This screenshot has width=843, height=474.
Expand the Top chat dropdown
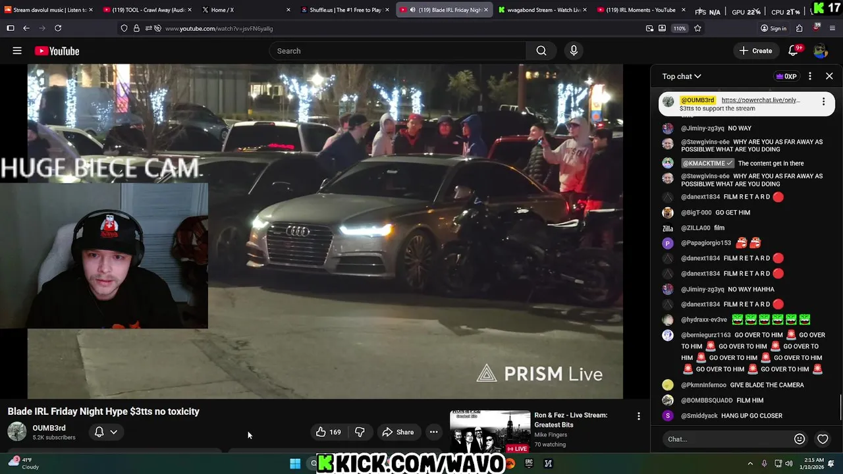click(x=682, y=76)
